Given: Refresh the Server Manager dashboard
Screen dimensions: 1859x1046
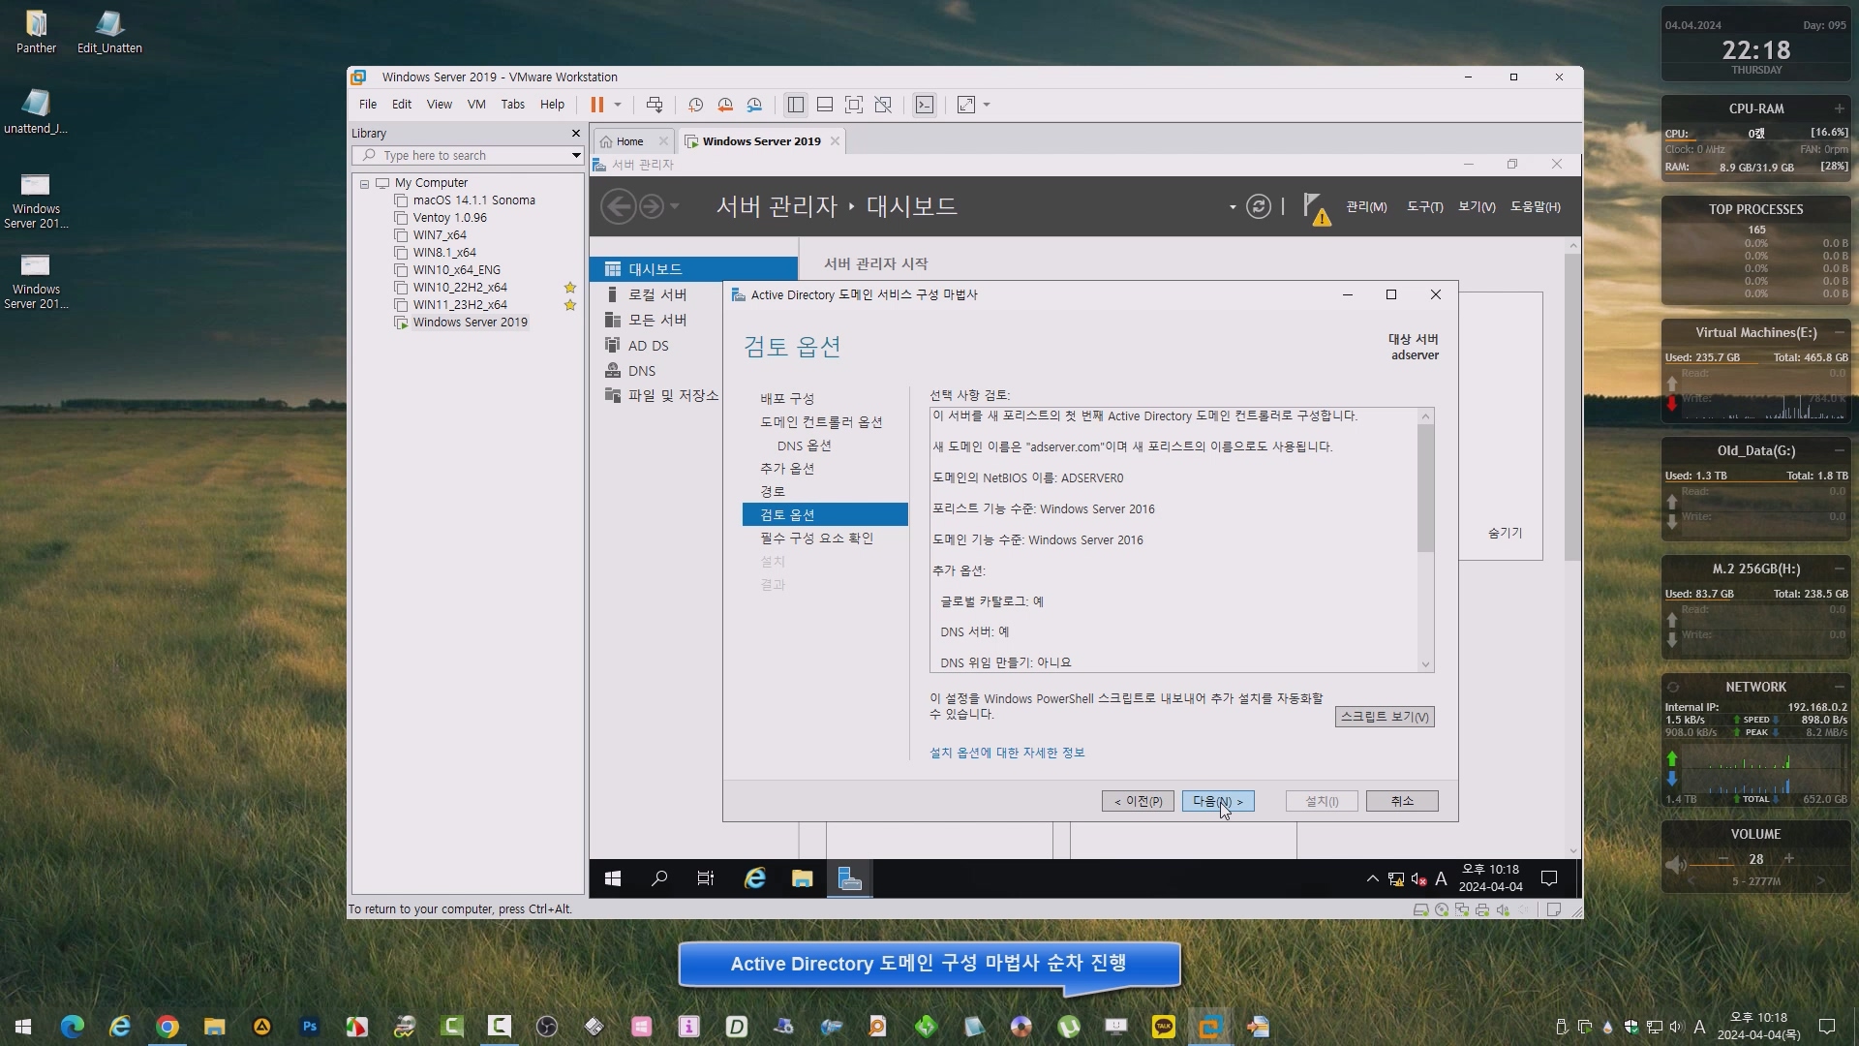Looking at the screenshot, I should 1258,206.
